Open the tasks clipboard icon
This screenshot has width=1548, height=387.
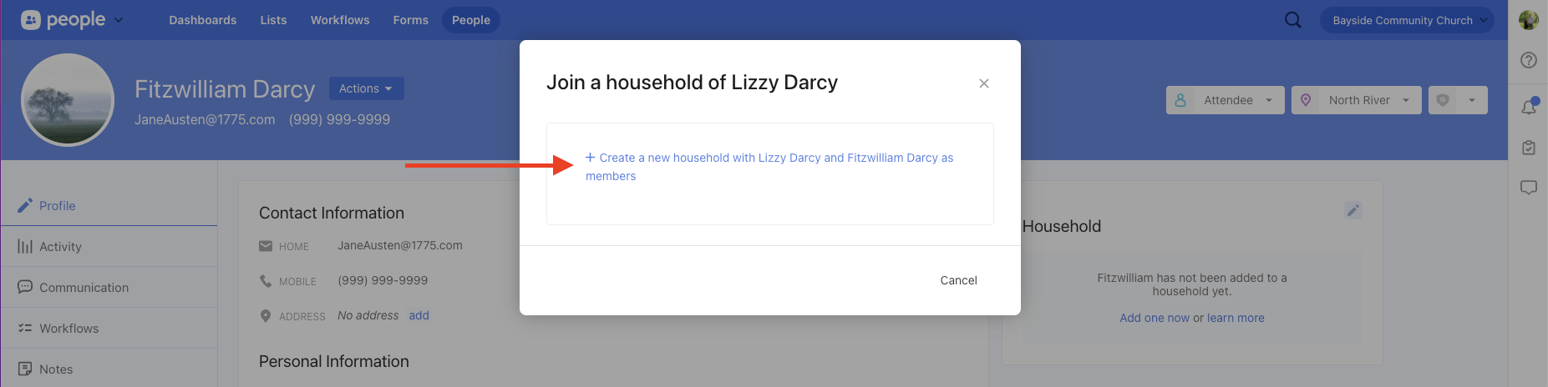[x=1529, y=148]
